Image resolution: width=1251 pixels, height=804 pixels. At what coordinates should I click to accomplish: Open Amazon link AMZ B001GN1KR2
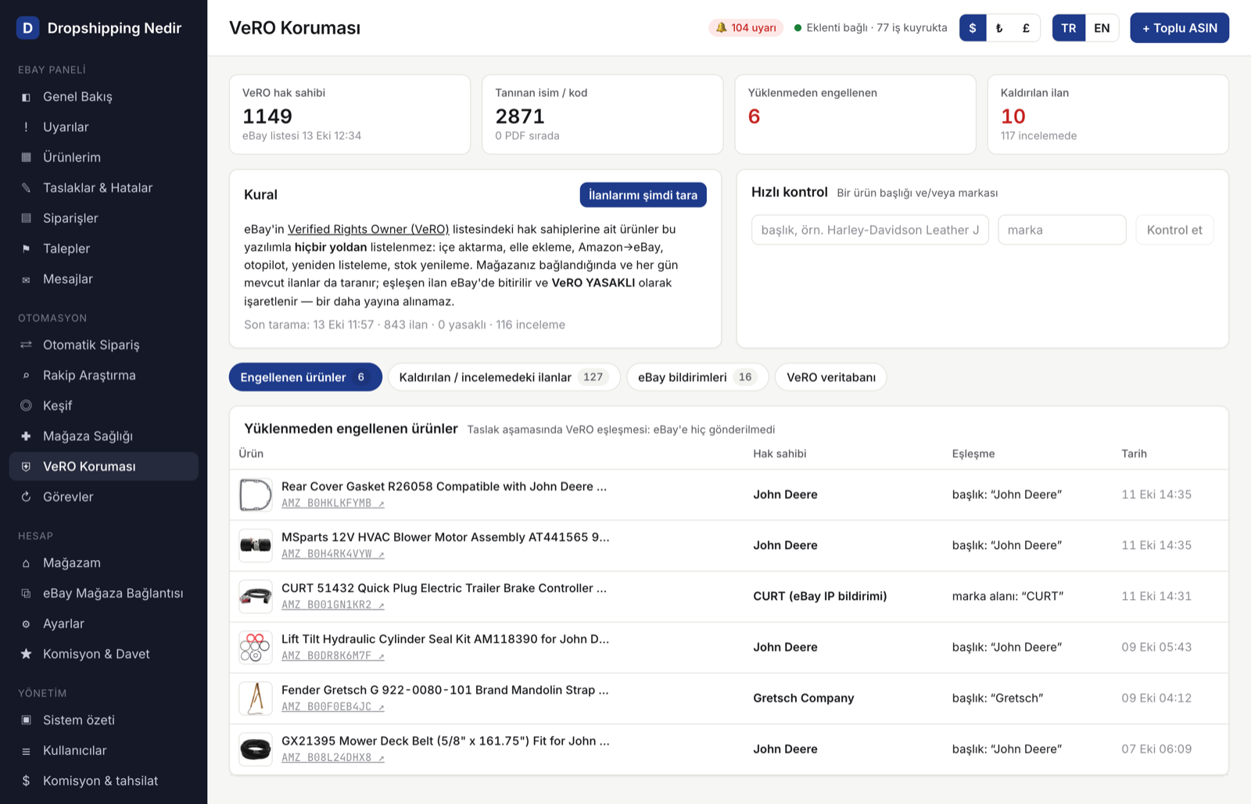click(333, 605)
